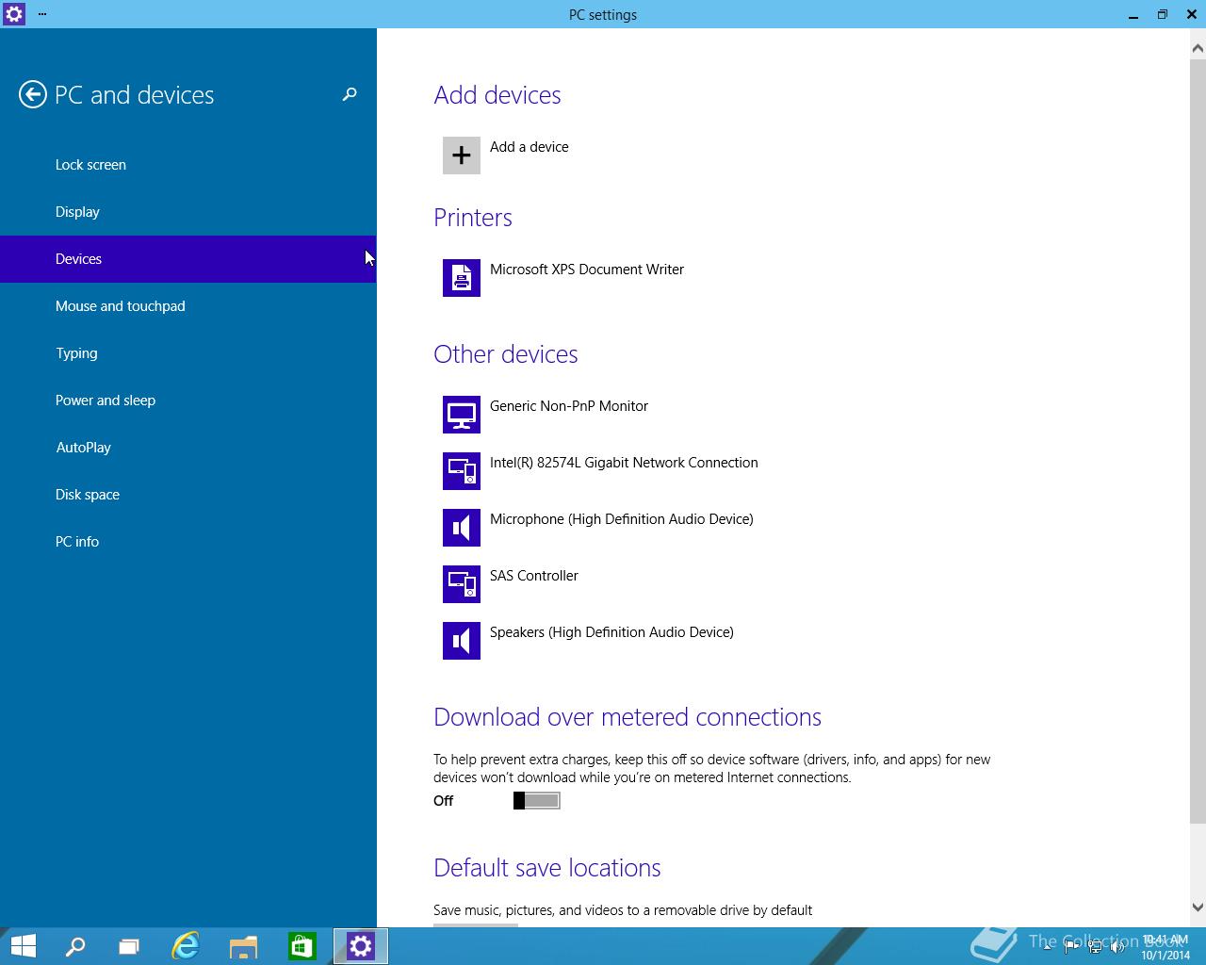This screenshot has height=965, width=1206.
Task: Click the scrollbar up arrow
Action: pos(1198,47)
